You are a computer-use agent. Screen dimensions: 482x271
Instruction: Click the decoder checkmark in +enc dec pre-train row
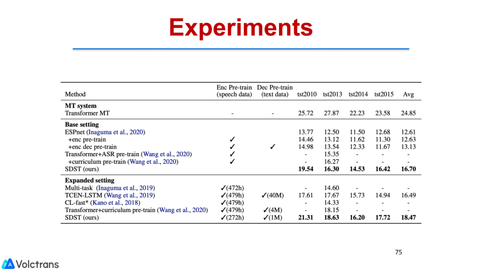(273, 147)
